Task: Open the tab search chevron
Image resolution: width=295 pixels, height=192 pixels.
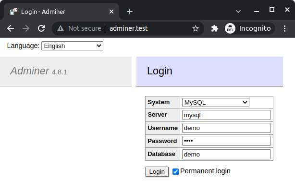Action: 238,12
